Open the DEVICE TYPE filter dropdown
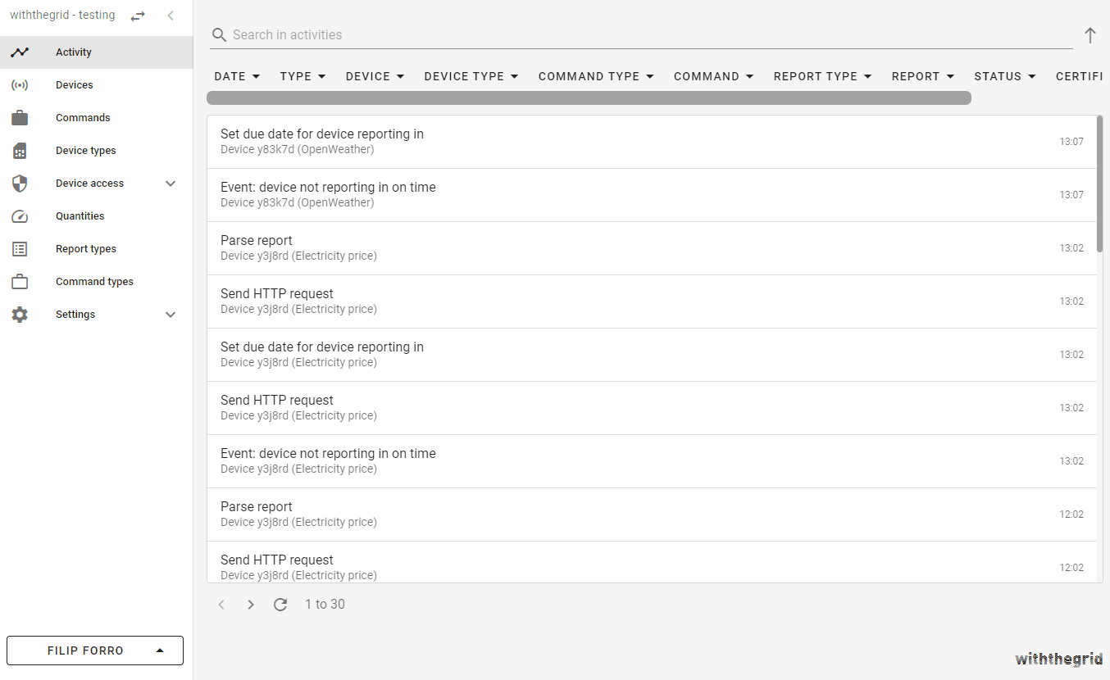 coord(471,76)
